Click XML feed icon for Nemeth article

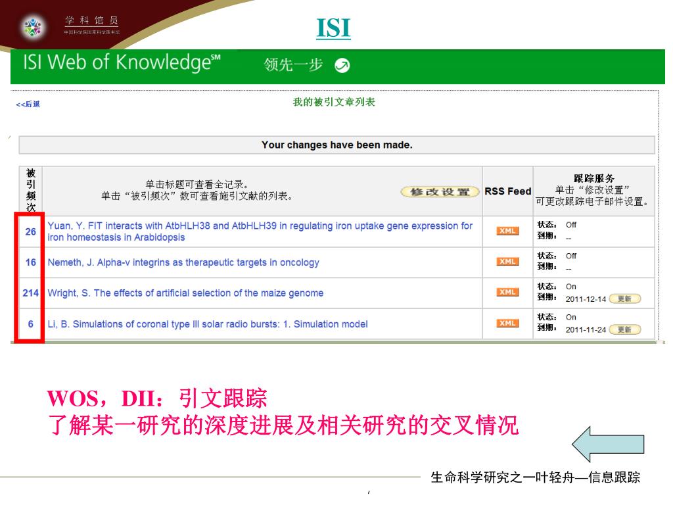click(508, 262)
